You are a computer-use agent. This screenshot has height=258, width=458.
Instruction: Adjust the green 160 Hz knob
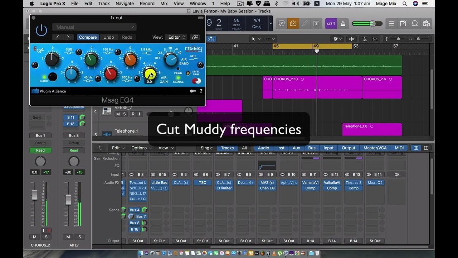click(92, 59)
